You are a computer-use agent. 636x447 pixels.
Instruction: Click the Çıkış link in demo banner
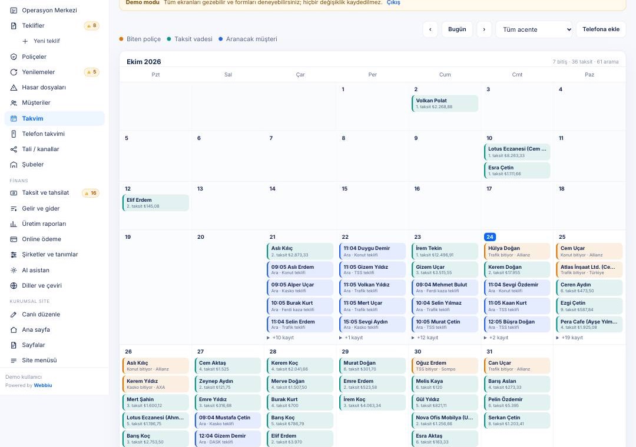point(393,2)
